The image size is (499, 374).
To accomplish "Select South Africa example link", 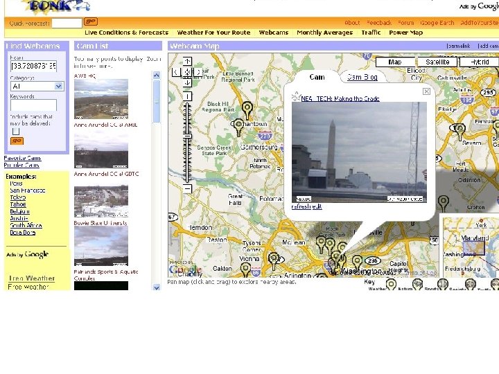I will point(26,225).
